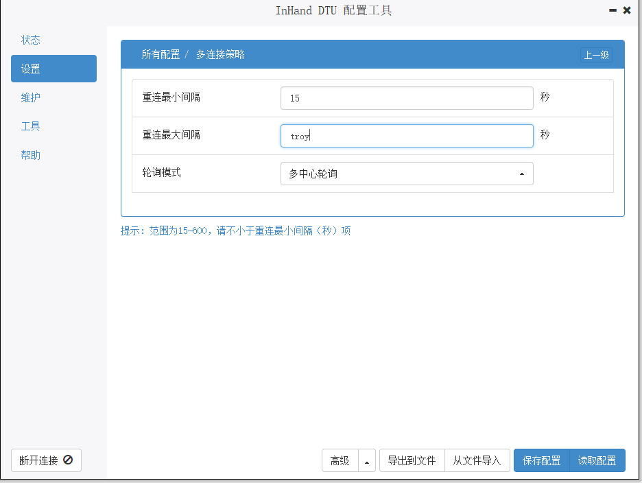The width and height of the screenshot is (642, 483).
Task: Import settings via 从文件导入
Action: point(477,460)
